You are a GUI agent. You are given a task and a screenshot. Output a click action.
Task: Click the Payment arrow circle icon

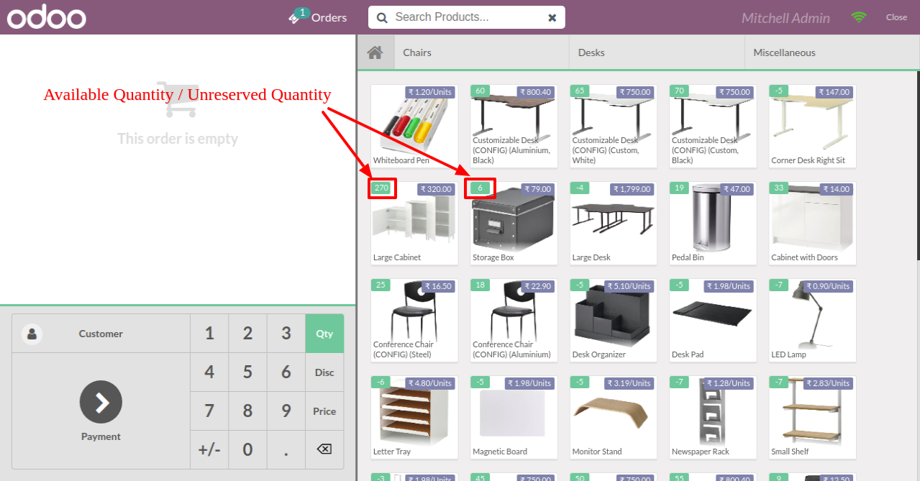point(101,402)
